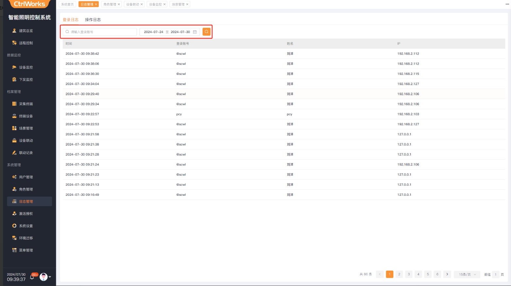
Task: Click the next page arrow
Action: click(x=447, y=274)
